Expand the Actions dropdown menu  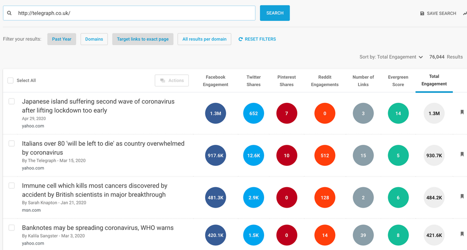172,81
